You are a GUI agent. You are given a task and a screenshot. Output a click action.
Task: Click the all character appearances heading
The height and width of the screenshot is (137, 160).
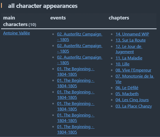click(43, 6)
